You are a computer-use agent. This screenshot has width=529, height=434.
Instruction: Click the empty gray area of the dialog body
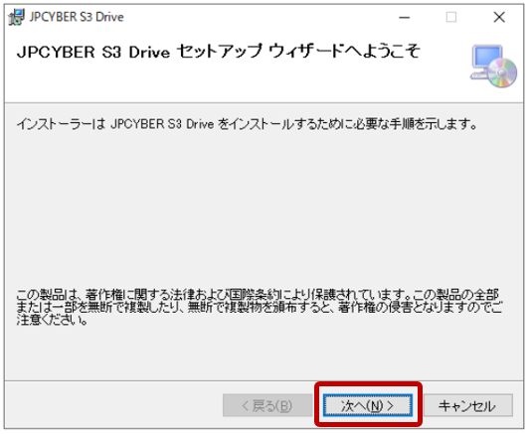click(264, 209)
